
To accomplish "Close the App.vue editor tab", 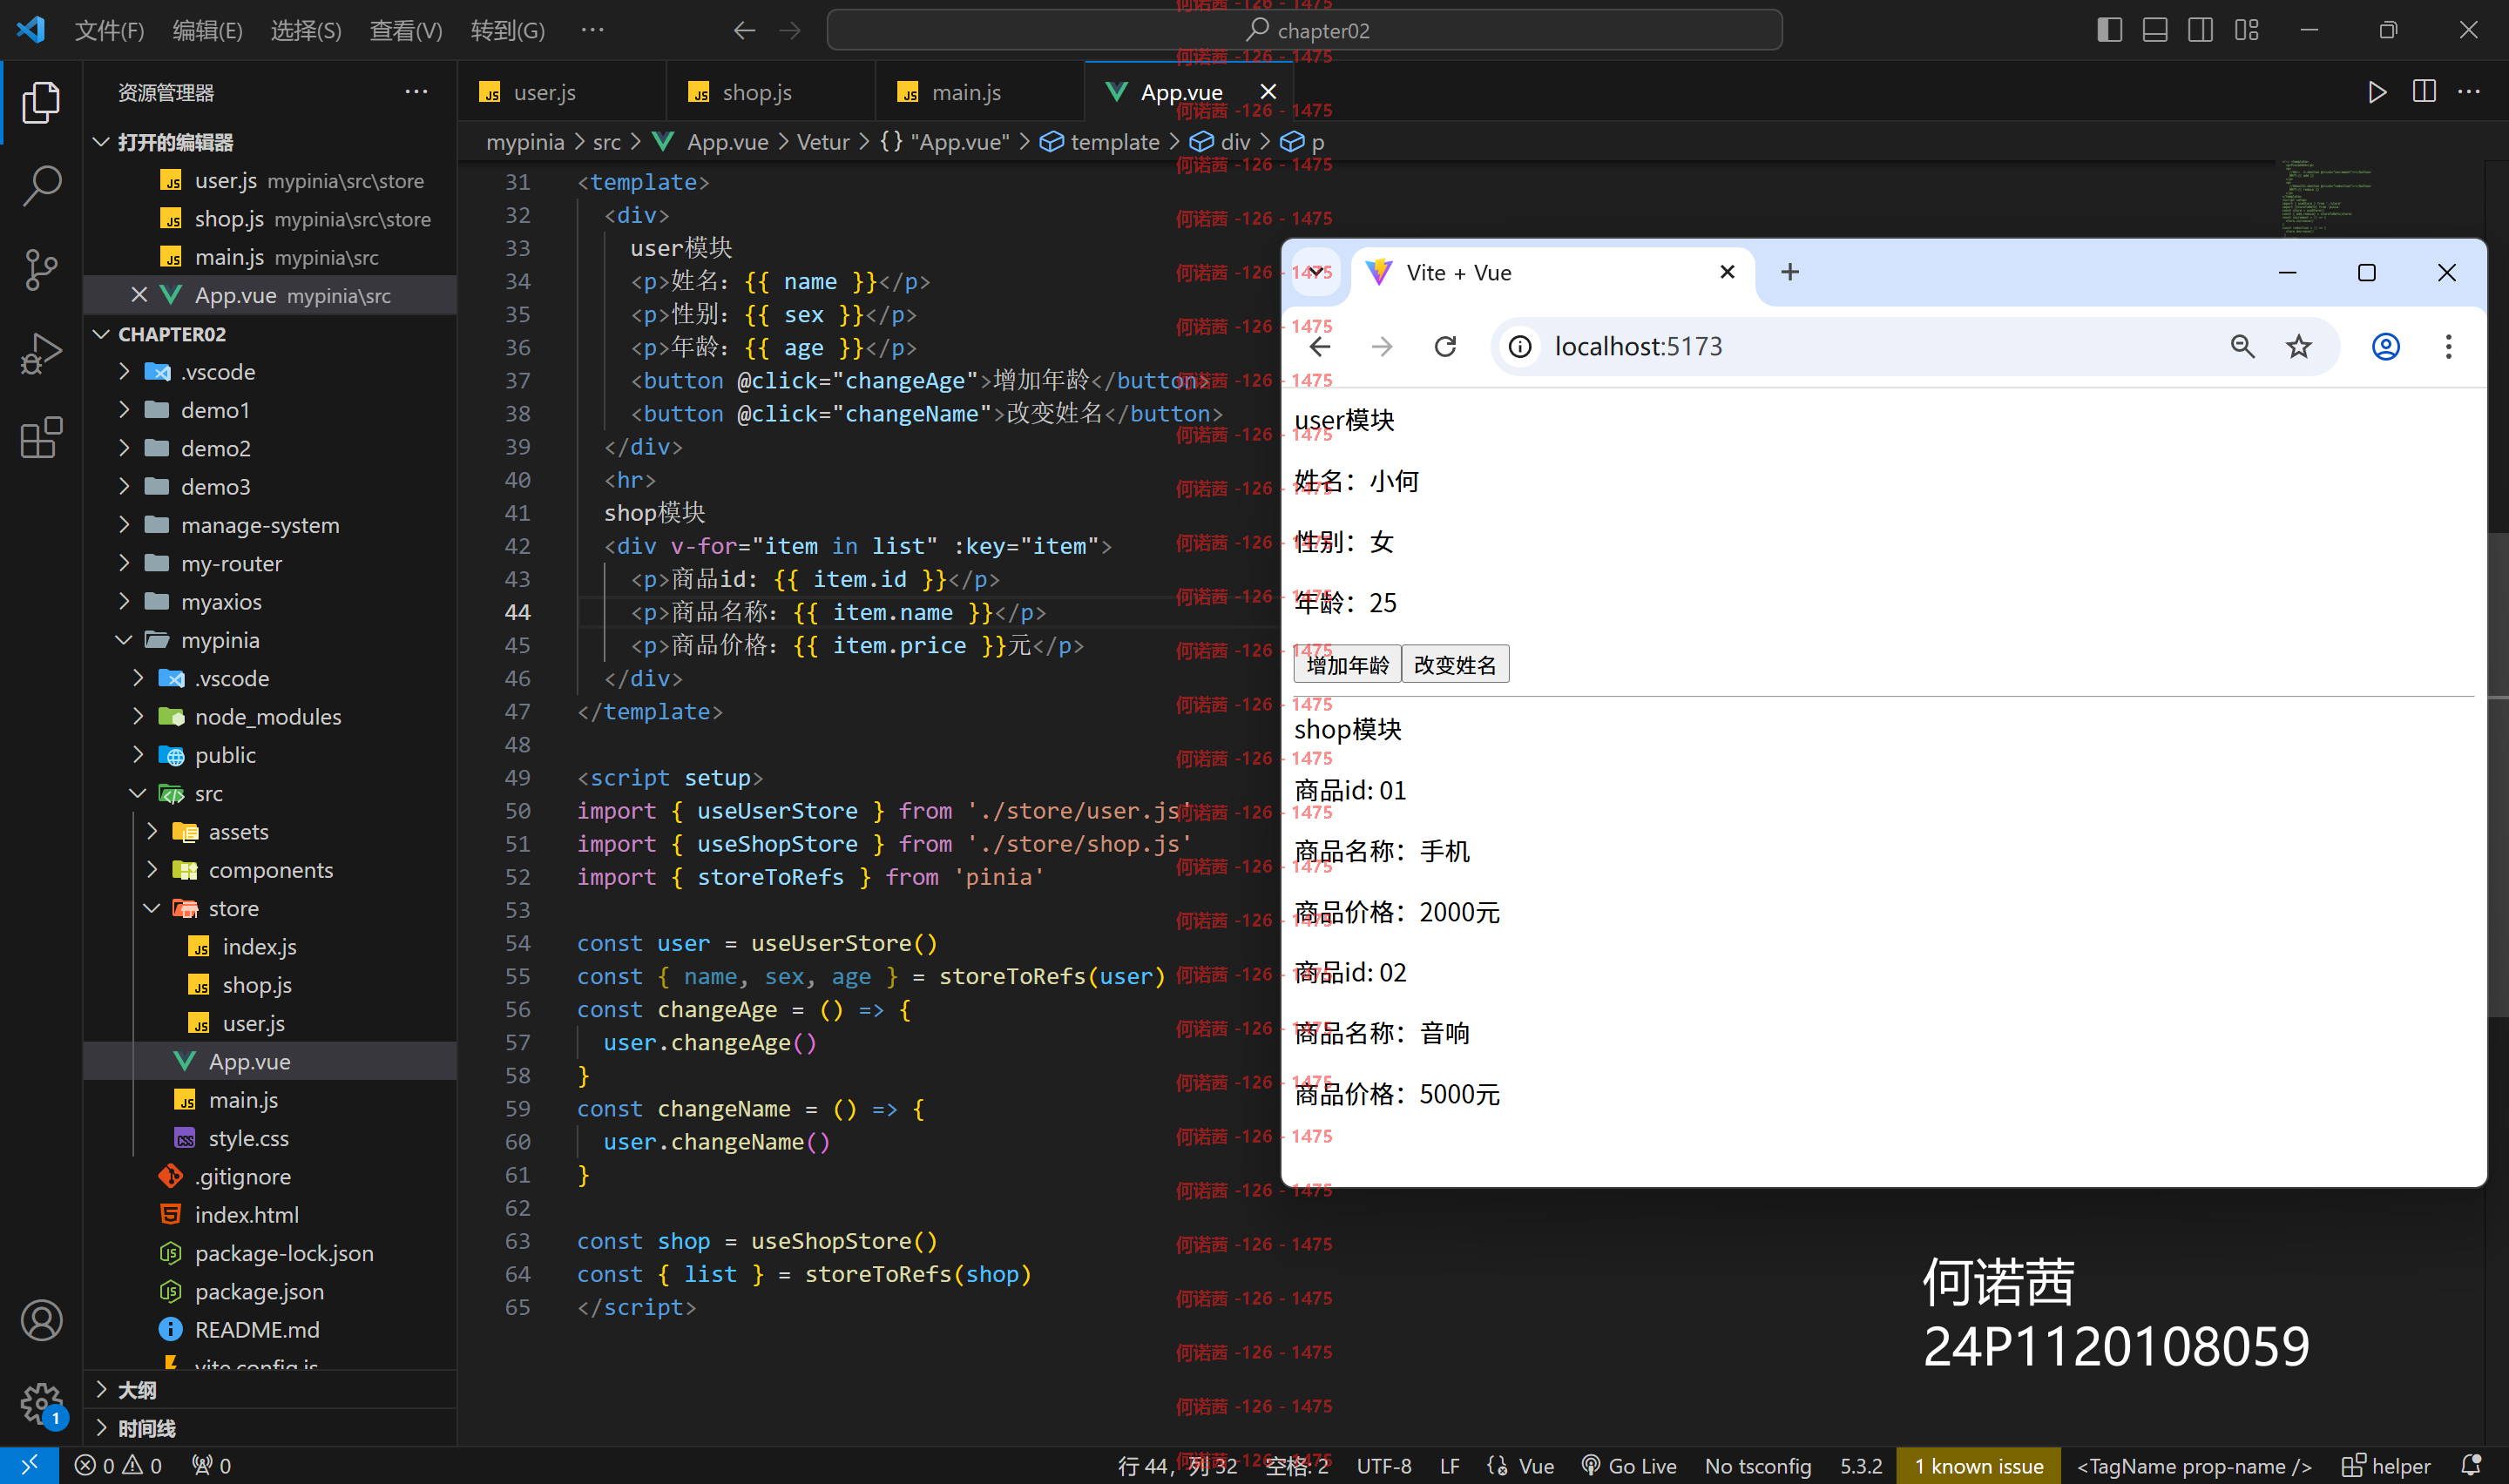I will (1268, 92).
